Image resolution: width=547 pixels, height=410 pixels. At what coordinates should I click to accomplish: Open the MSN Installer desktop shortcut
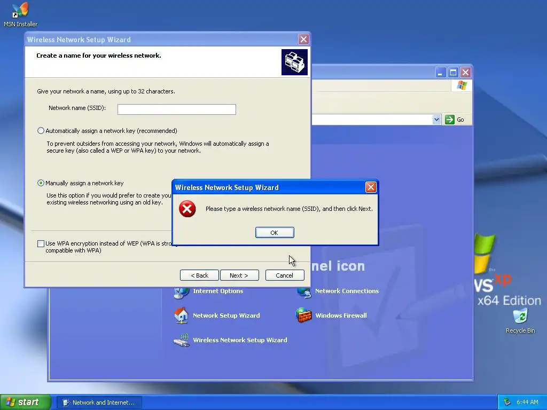(x=20, y=14)
